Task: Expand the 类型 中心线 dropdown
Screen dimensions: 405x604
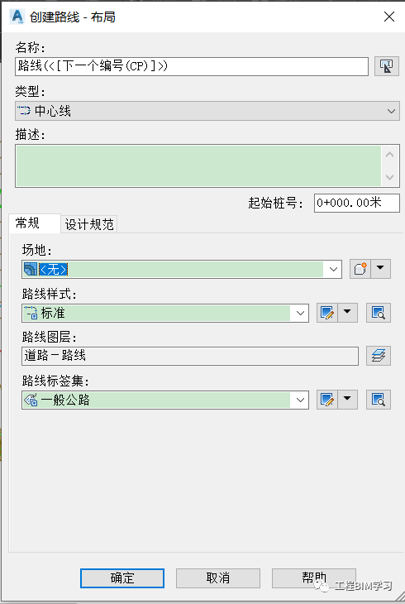Action: [207, 111]
